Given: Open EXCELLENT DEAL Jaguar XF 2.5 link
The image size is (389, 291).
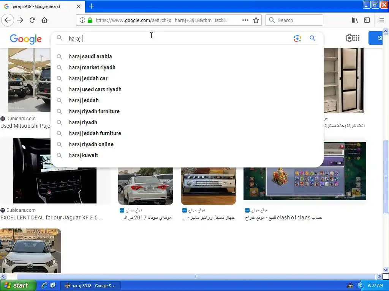Looking at the screenshot, I should [52, 217].
